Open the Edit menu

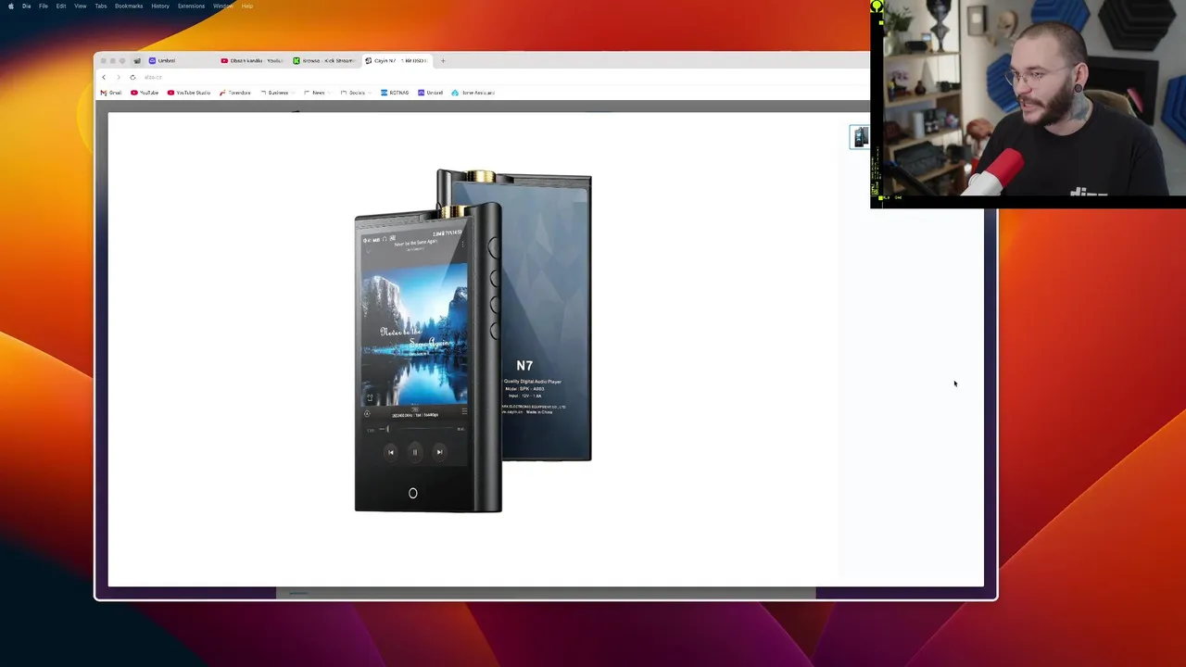[61, 6]
